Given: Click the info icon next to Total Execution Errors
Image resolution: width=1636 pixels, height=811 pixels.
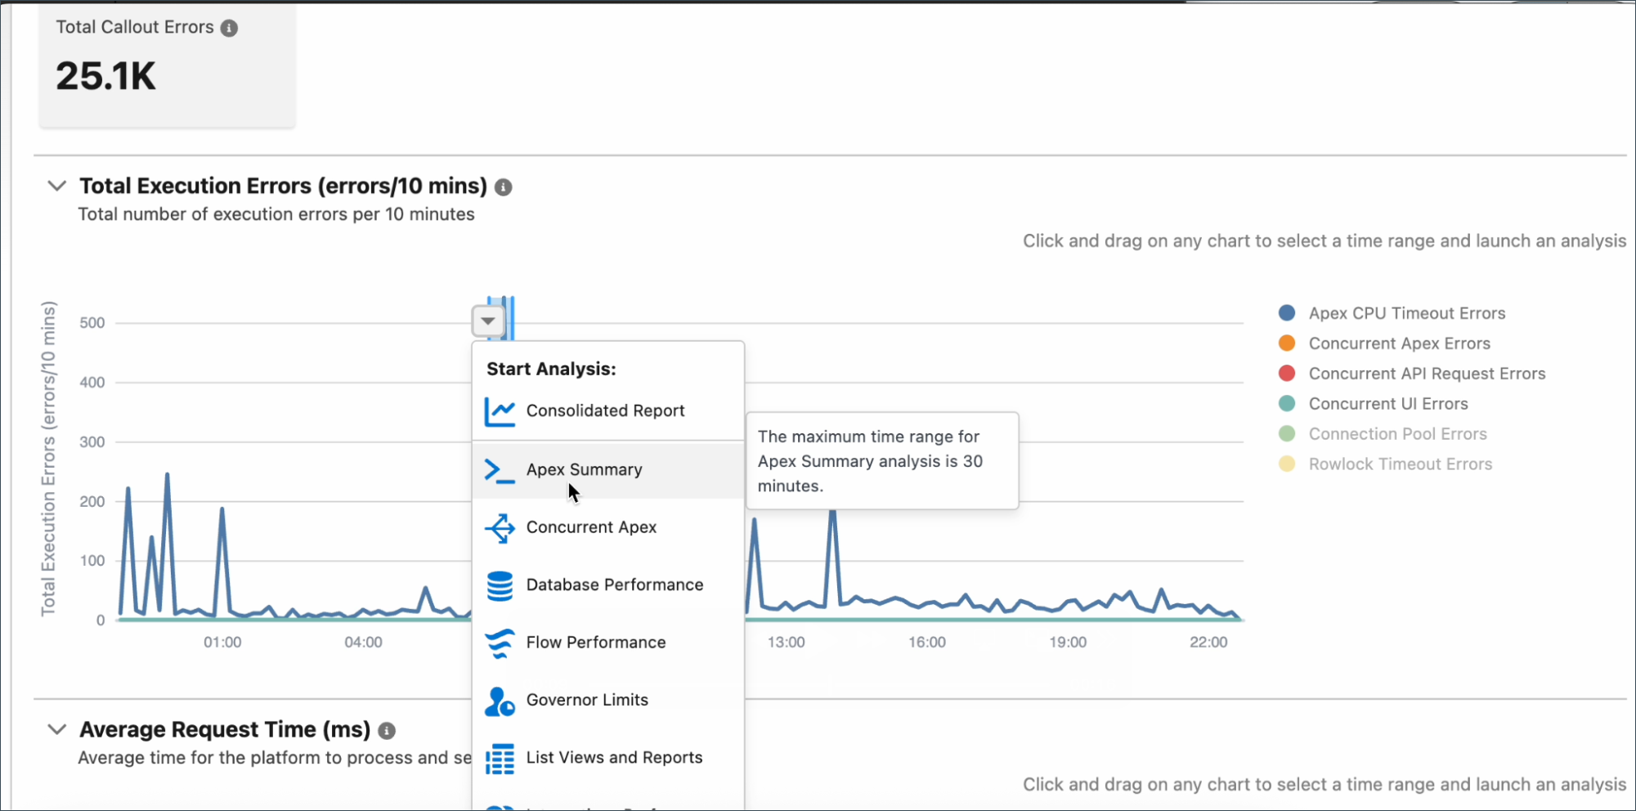Looking at the screenshot, I should [503, 187].
